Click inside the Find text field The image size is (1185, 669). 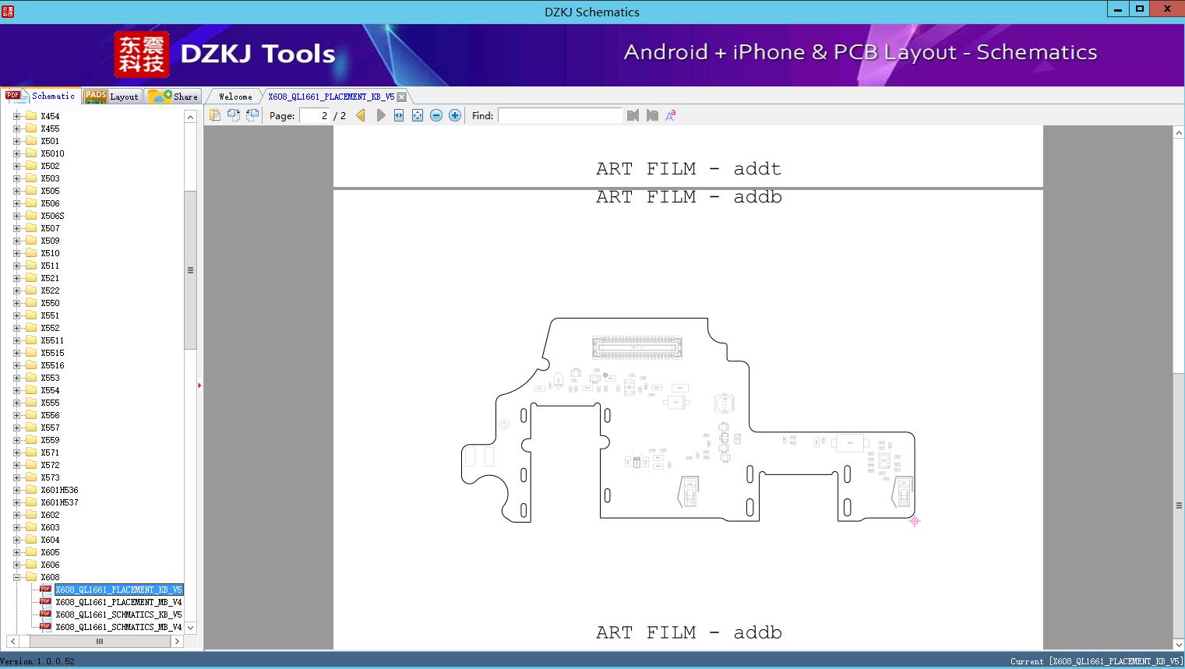point(559,115)
